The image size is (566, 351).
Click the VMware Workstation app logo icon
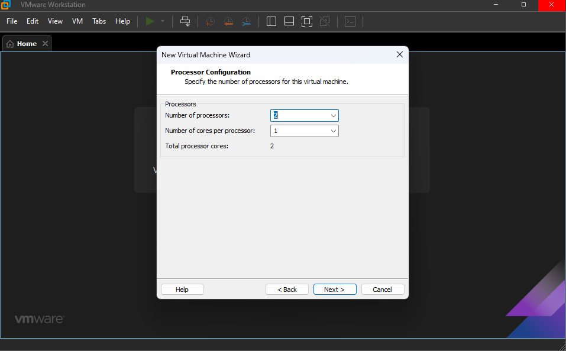[x=6, y=5]
